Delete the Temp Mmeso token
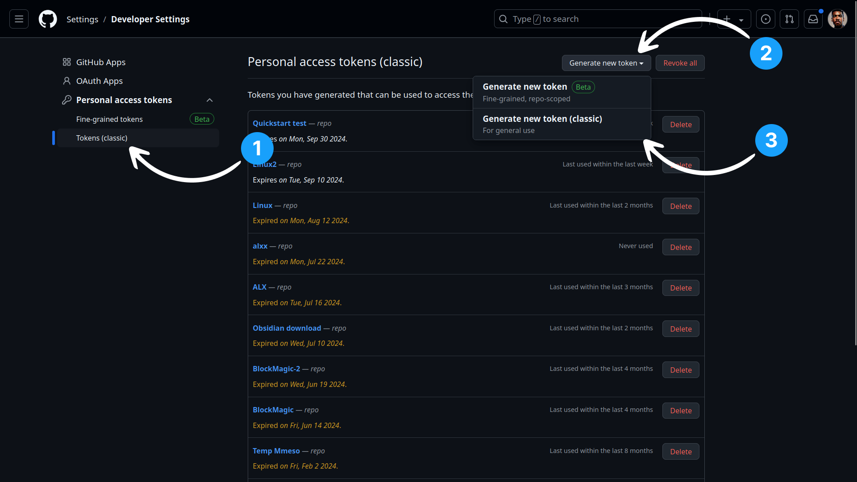The width and height of the screenshot is (857, 482). pos(681,452)
